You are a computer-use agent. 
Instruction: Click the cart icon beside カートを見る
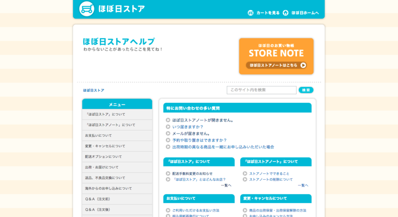click(250, 13)
